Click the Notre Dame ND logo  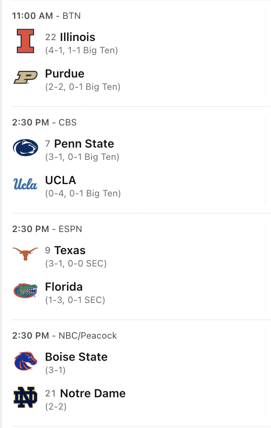[x=25, y=397]
